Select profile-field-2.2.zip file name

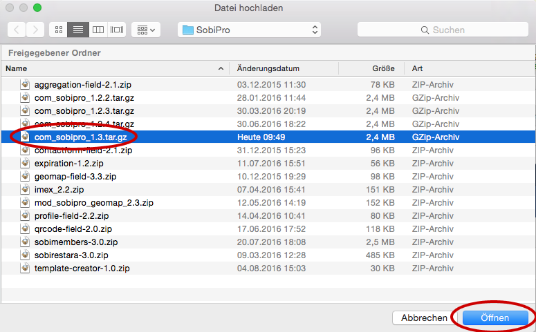(71, 216)
